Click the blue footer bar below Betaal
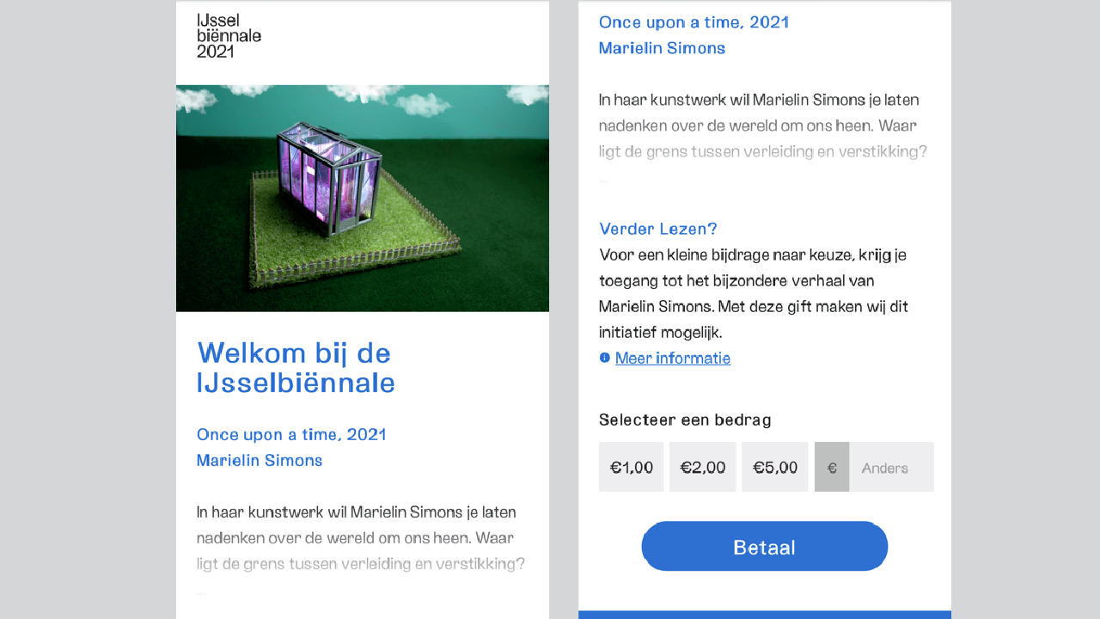 (765, 615)
